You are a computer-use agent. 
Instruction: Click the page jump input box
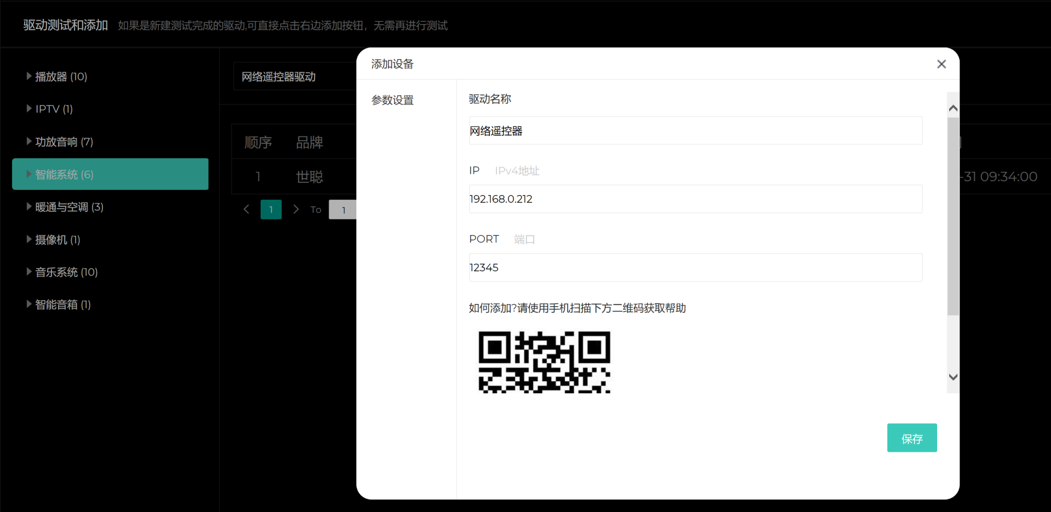(x=343, y=210)
